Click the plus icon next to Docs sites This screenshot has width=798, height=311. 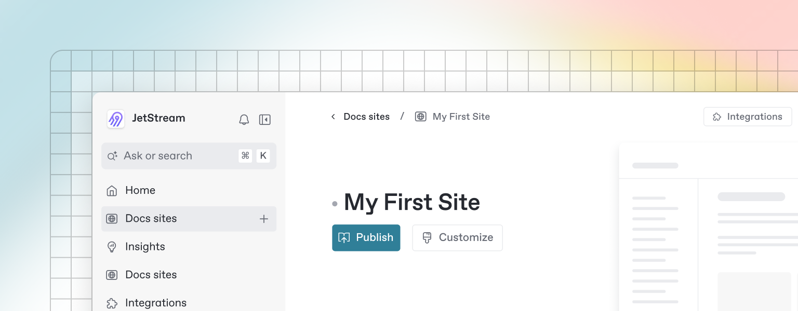point(264,219)
